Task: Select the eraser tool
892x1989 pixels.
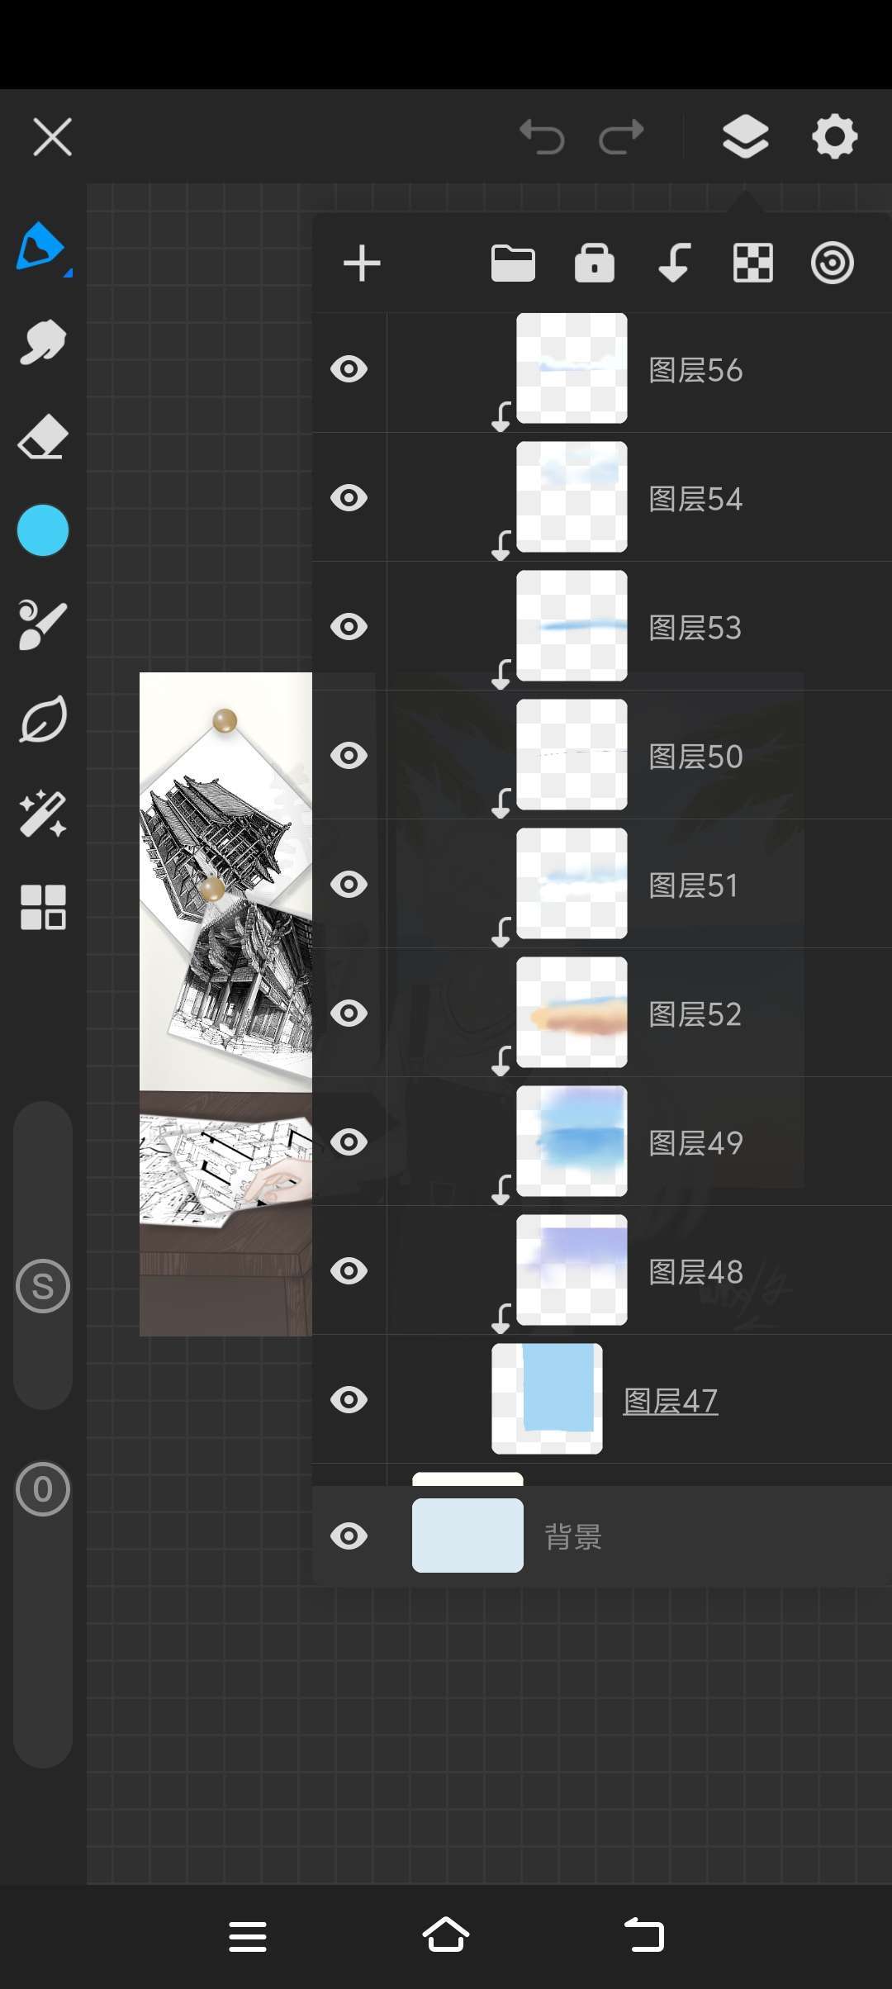Action: point(42,436)
